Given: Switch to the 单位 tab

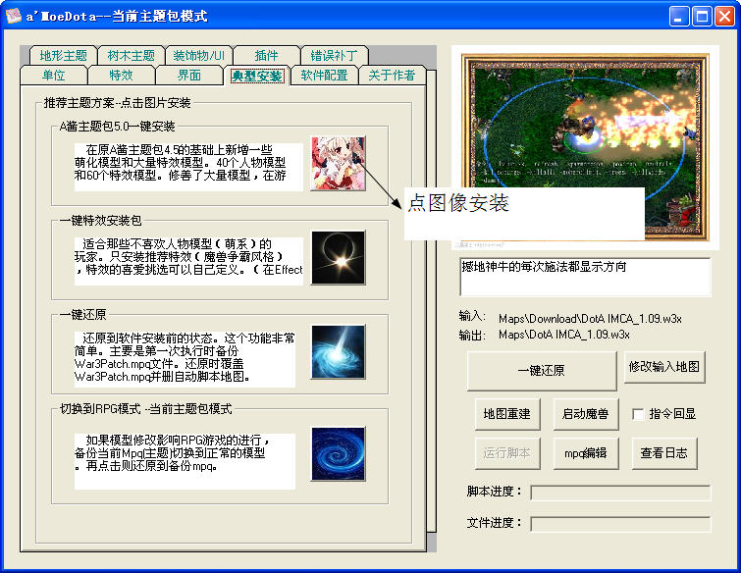Looking at the screenshot, I should pyautogui.click(x=53, y=76).
